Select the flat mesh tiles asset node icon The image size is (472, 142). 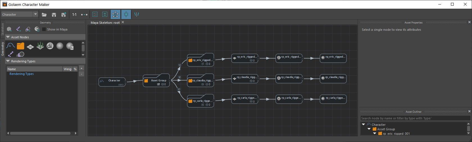click(x=30, y=46)
